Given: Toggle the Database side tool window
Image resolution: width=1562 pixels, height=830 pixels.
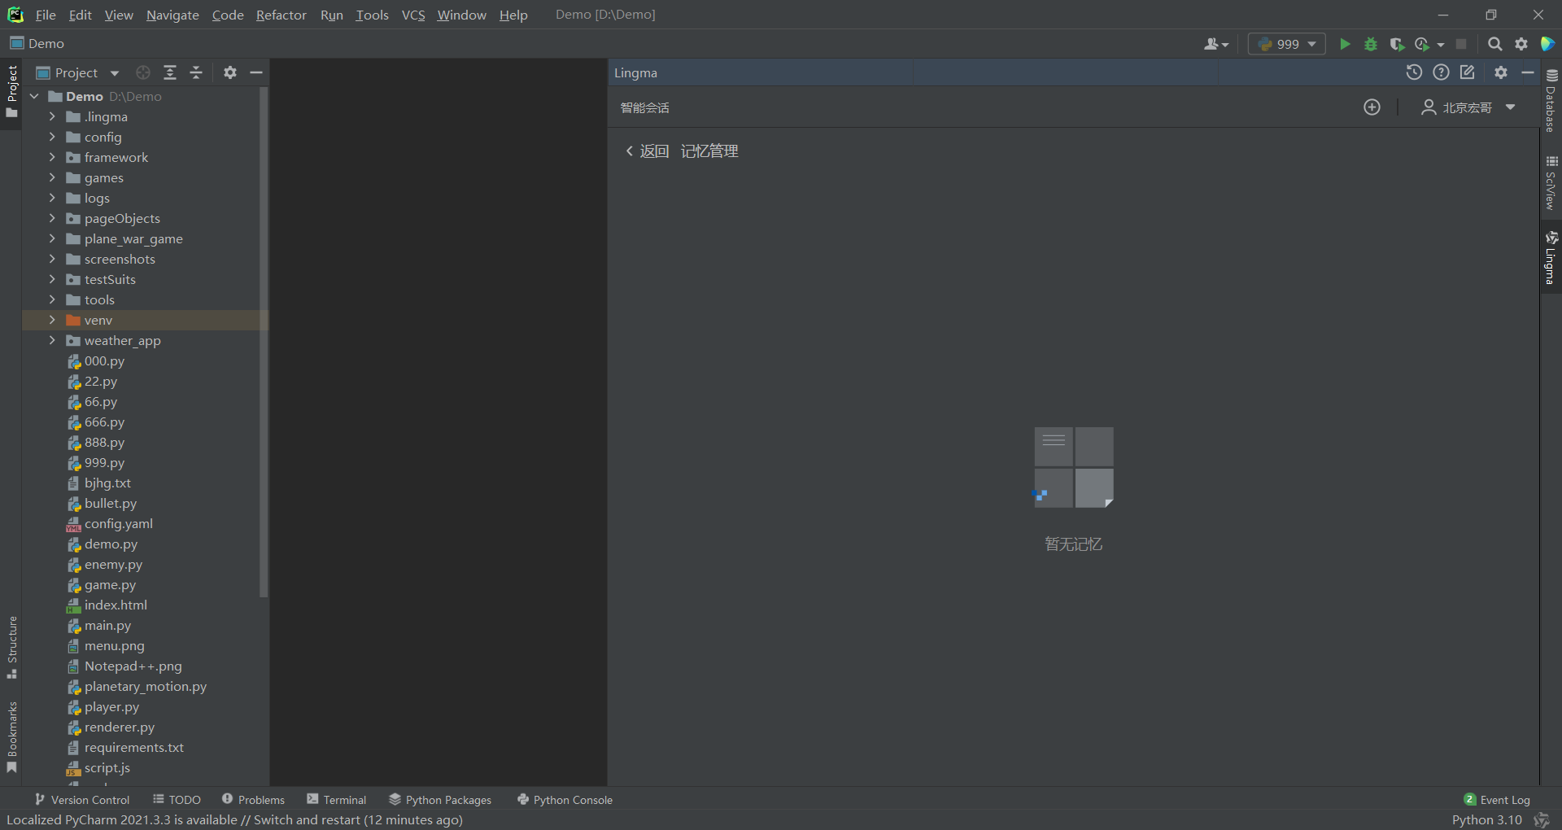Looking at the screenshot, I should pos(1551,101).
